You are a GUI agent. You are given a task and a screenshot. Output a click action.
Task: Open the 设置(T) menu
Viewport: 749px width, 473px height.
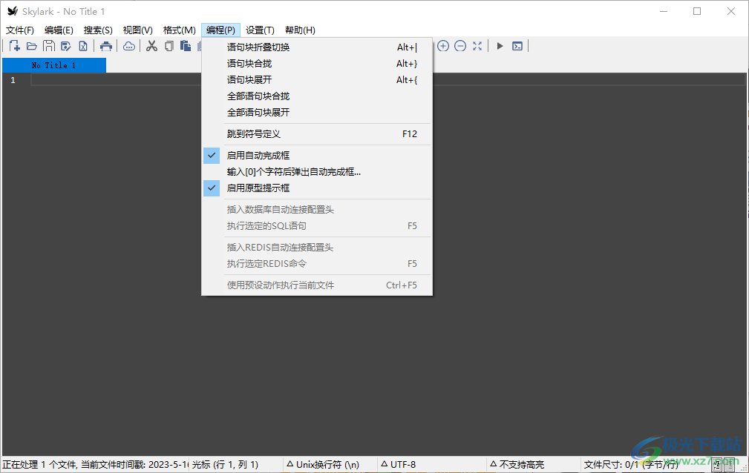point(260,30)
